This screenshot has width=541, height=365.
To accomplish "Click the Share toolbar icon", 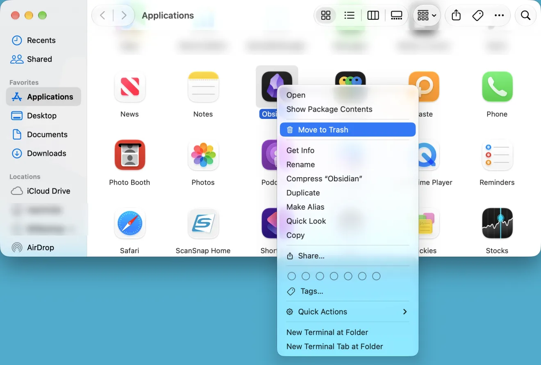I will click(x=456, y=16).
